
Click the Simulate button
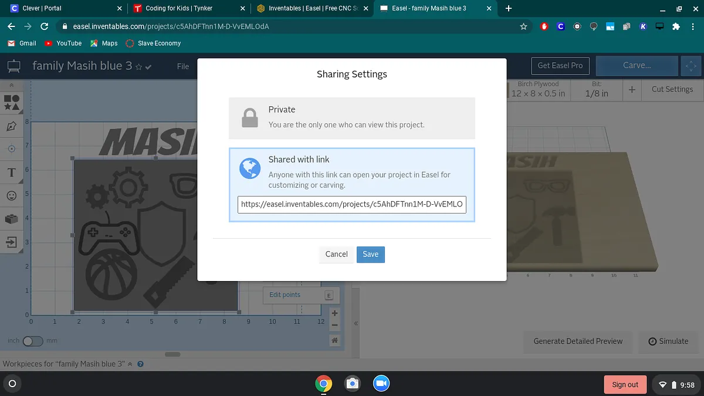(668, 341)
